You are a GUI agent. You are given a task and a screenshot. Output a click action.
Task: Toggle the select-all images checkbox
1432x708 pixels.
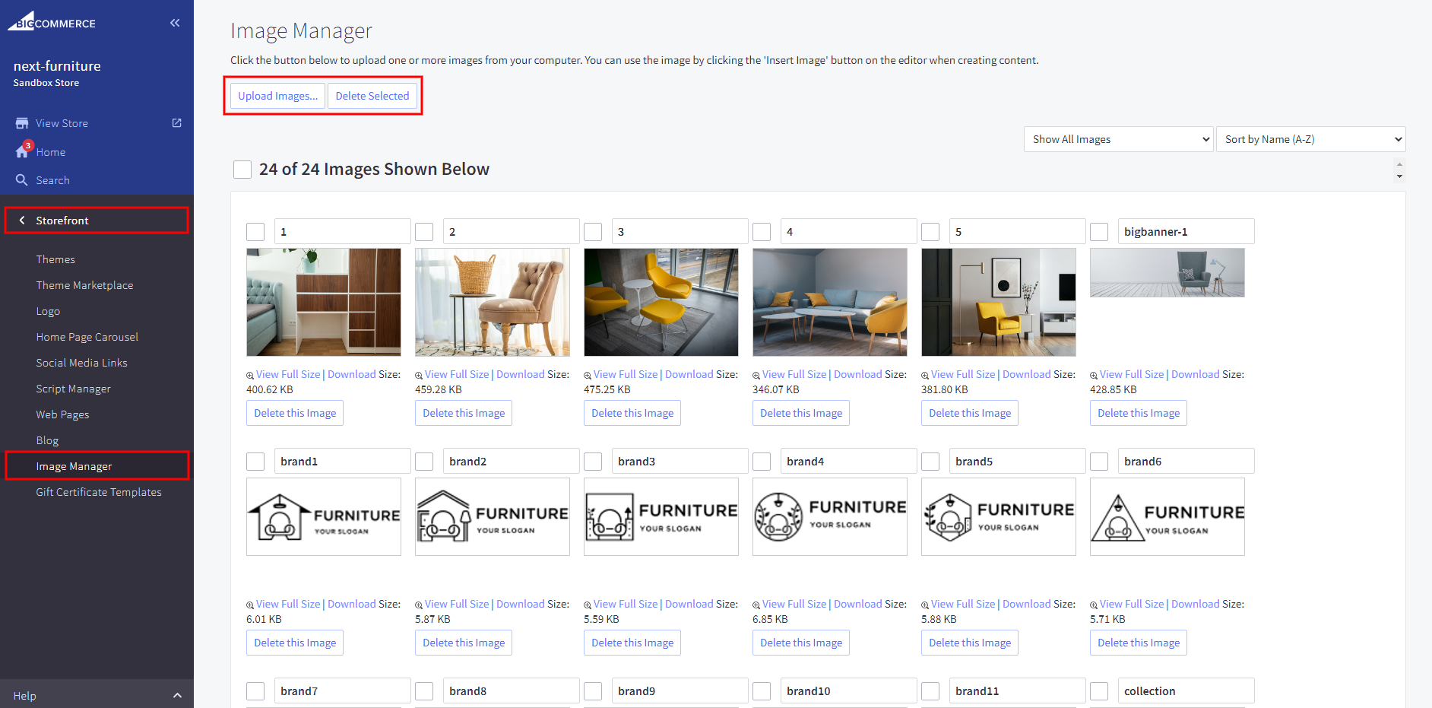click(x=242, y=170)
